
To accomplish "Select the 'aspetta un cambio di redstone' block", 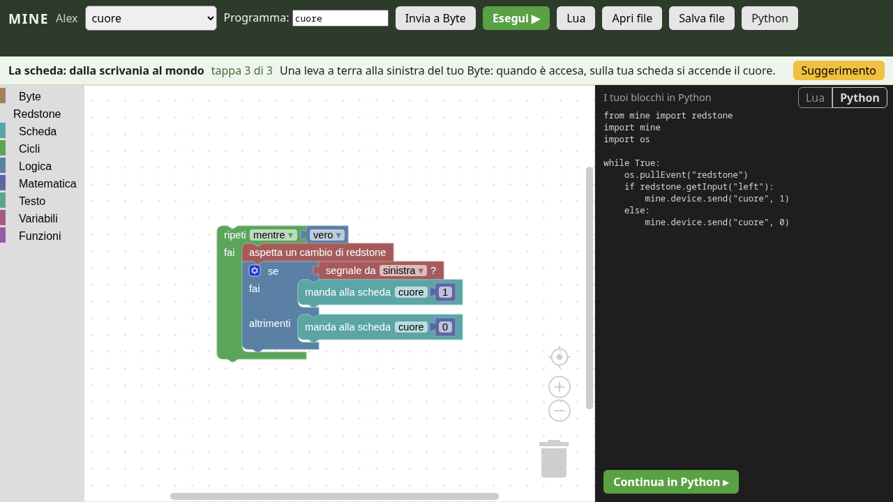I will click(317, 252).
